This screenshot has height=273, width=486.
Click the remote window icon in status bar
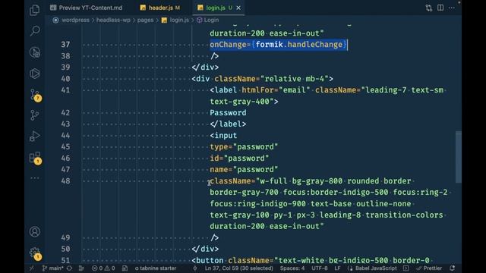(x=31, y=268)
